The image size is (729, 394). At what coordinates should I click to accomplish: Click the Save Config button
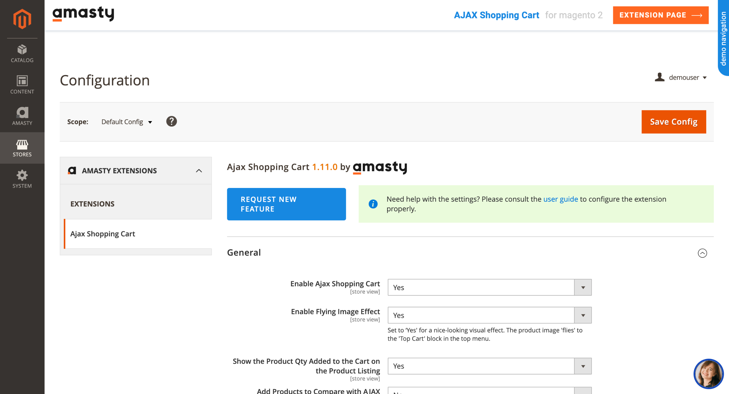(674, 122)
